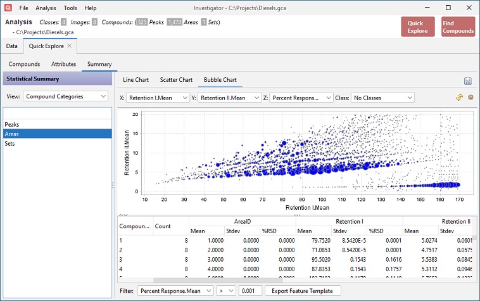Screen dimensions: 480x301
Task: Click AreaID Stdev column header
Action: [242, 231]
